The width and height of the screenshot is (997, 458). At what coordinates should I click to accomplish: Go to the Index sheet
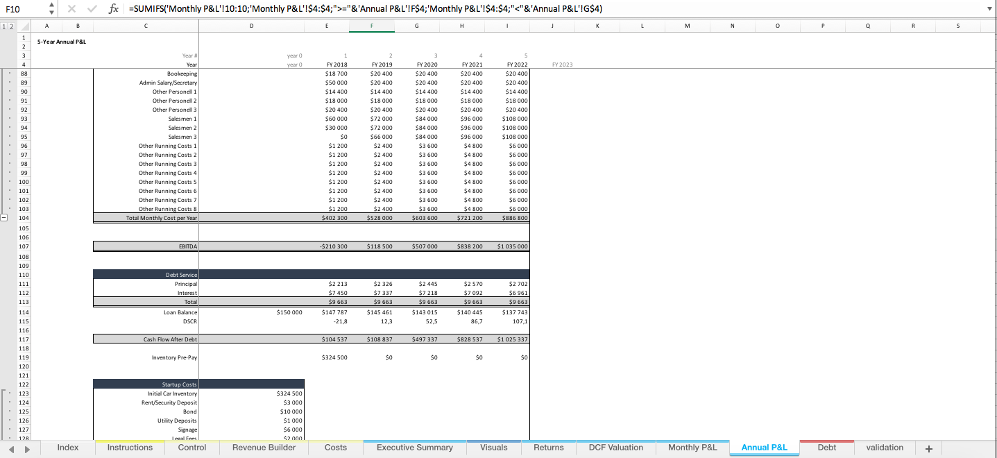click(x=67, y=448)
